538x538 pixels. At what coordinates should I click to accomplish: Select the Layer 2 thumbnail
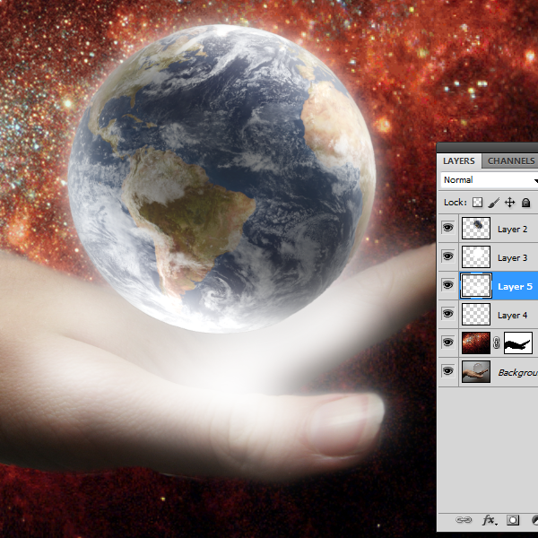pyautogui.click(x=476, y=228)
